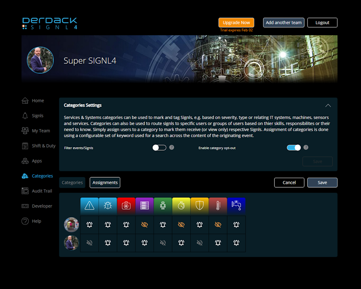The height and width of the screenshot is (289, 361).
Task: Click Trial expires Feb 02 text
Action: [236, 30]
